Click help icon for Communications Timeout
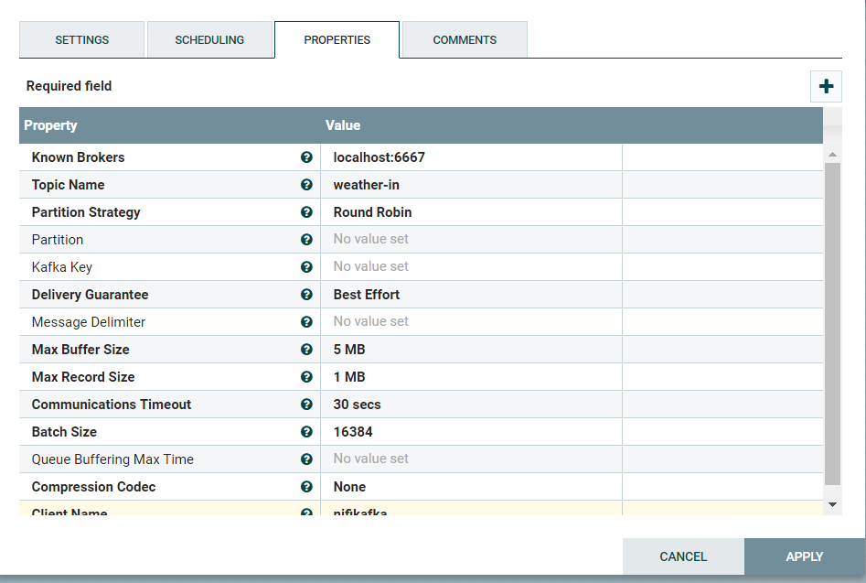Image resolution: width=866 pixels, height=583 pixels. (x=306, y=405)
